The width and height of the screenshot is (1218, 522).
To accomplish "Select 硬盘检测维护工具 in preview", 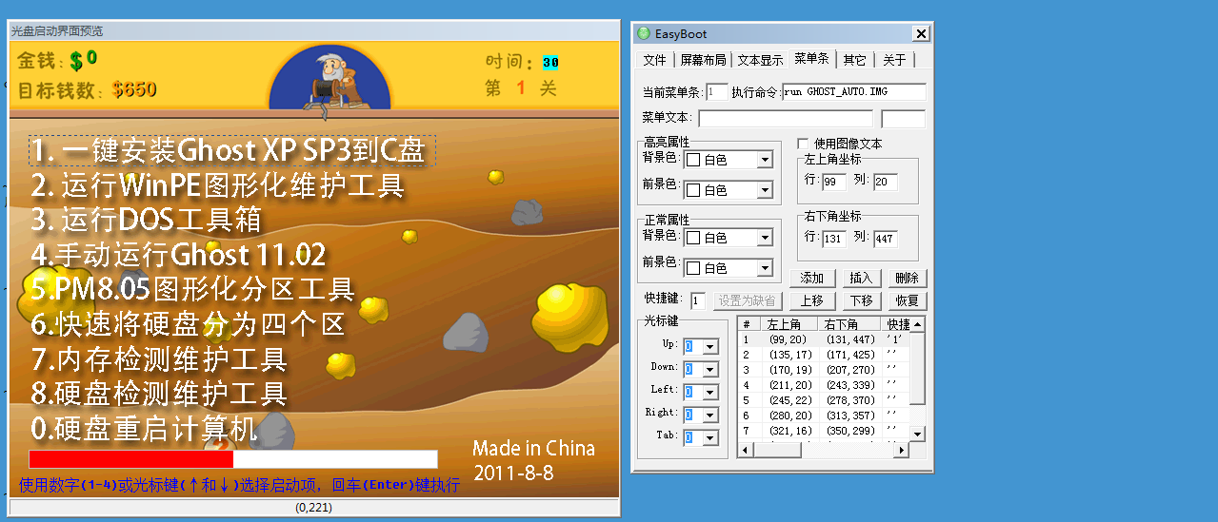I will 159,393.
